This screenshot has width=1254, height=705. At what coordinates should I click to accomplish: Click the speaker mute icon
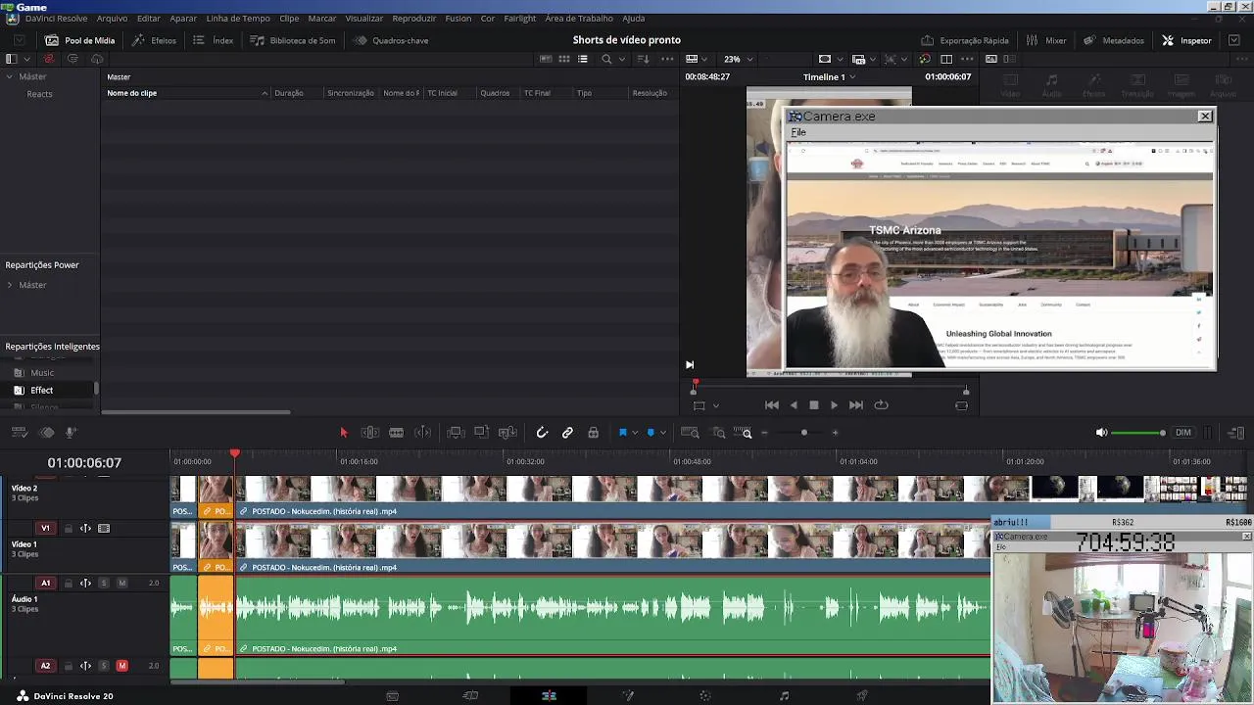pos(1101,433)
